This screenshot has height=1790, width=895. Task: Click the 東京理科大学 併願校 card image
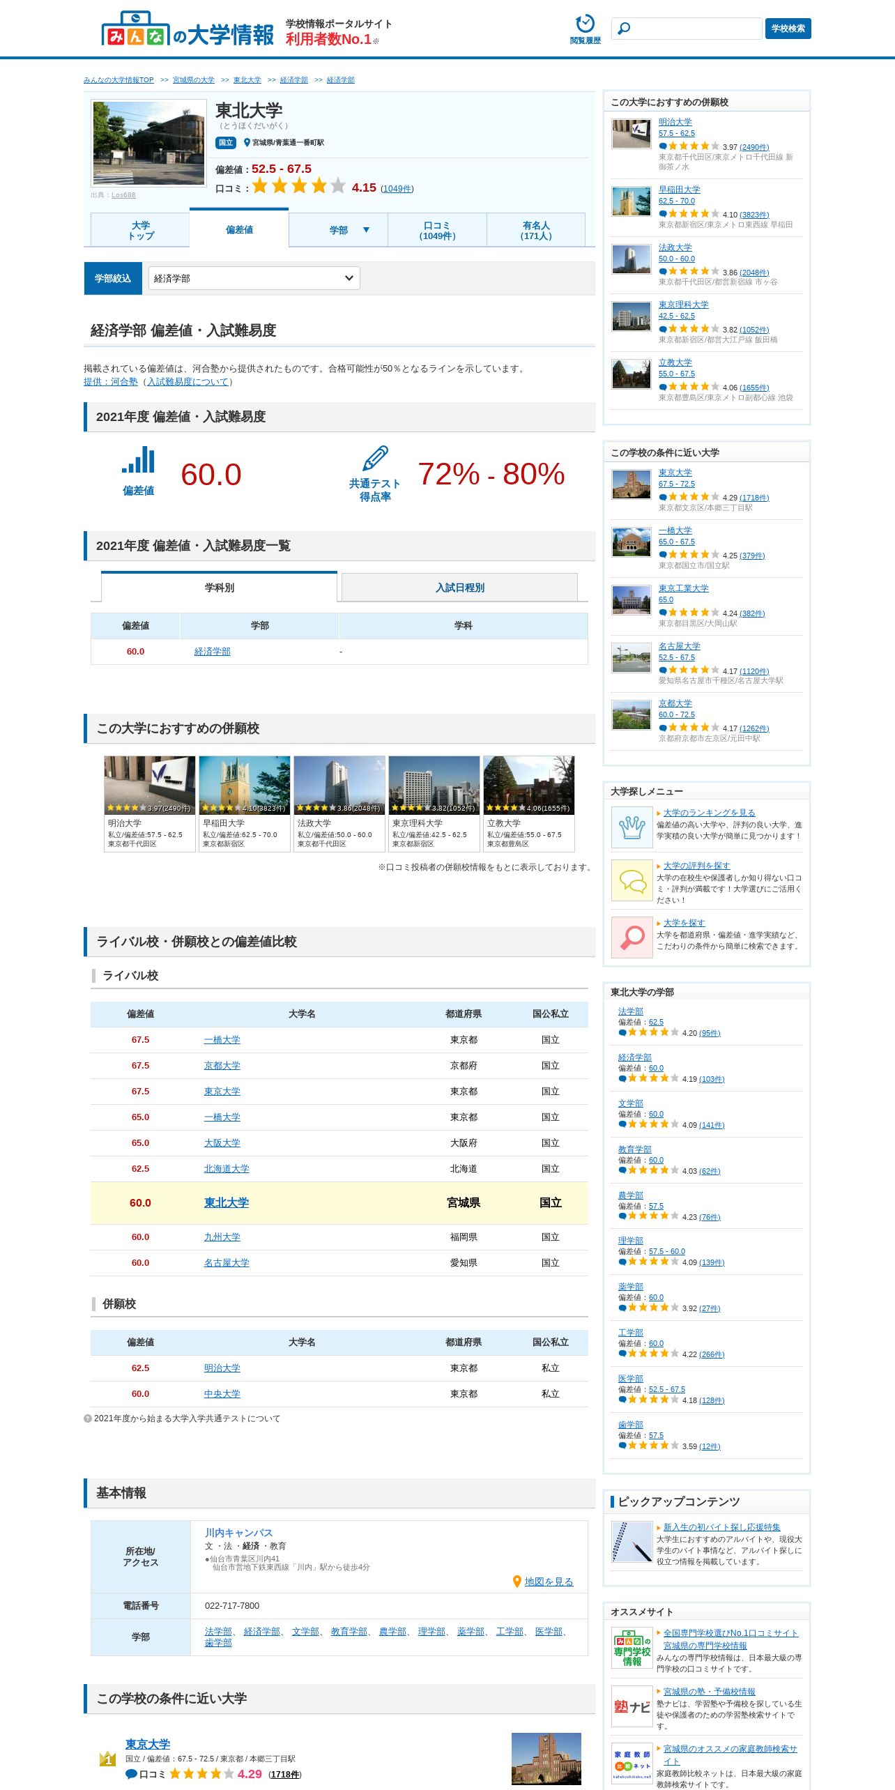(x=434, y=785)
